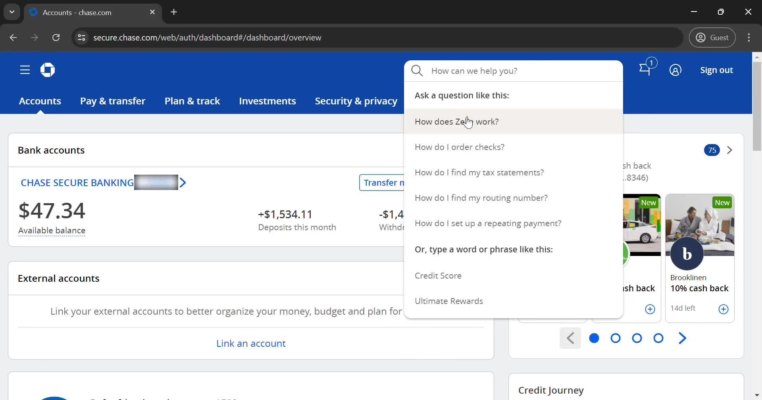Click the Link an account link
Image resolution: width=762 pixels, height=400 pixels.
click(251, 344)
